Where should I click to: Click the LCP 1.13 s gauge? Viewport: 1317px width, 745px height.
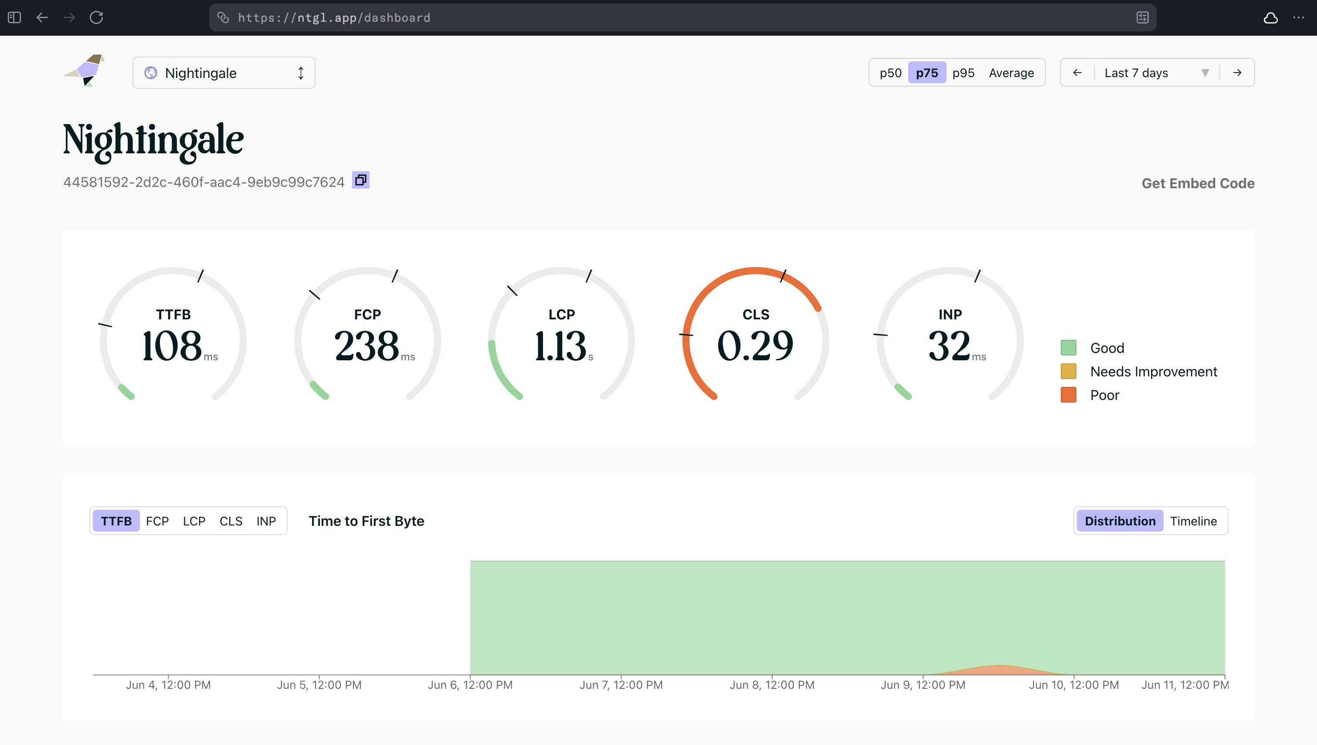coord(561,335)
